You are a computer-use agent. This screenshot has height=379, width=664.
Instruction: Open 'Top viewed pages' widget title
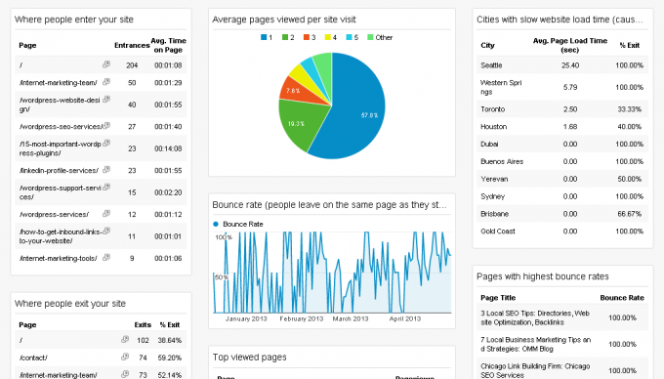[249, 357]
